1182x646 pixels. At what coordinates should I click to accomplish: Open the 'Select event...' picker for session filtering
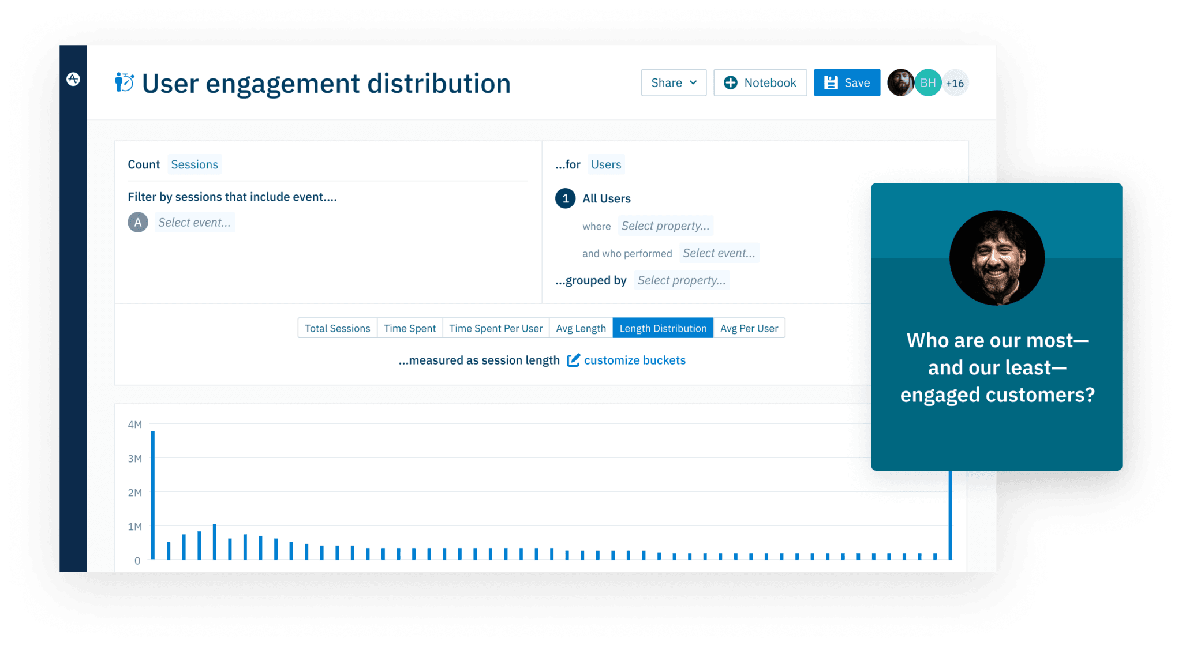click(194, 222)
